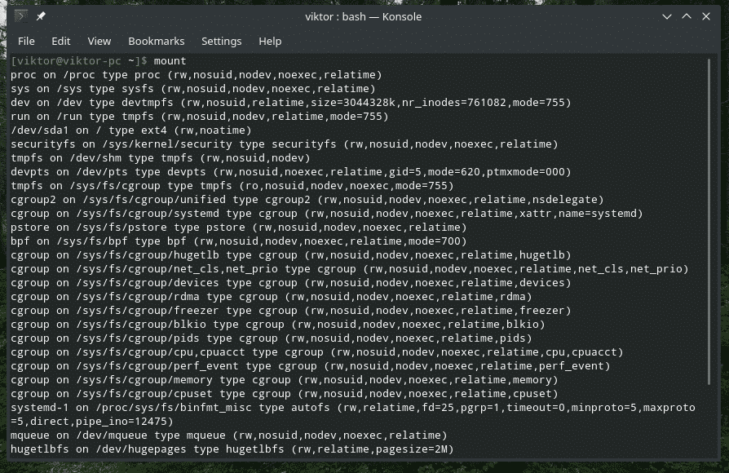Click the '=5,direct,pipe_ino=12475)' continuation line
729x473 pixels.
91,422
